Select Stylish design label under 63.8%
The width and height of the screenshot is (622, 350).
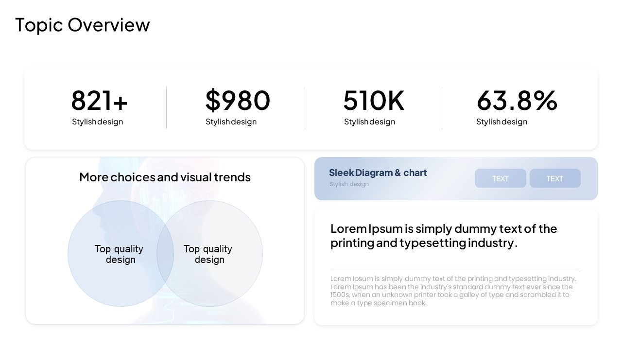501,122
